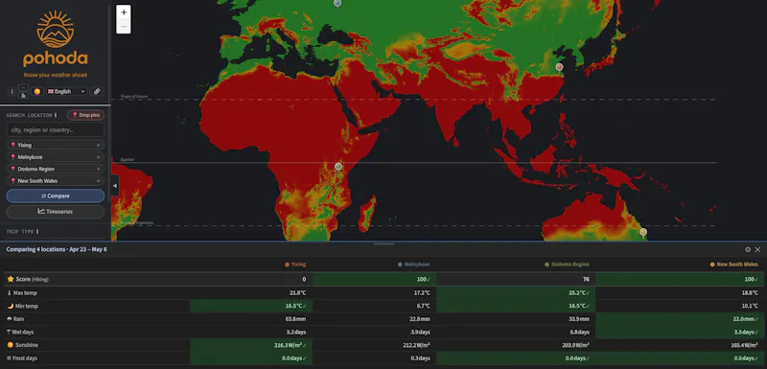Click Yixing rain value 63.8mm
Image resolution: width=767 pixels, height=369 pixels.
(296, 319)
